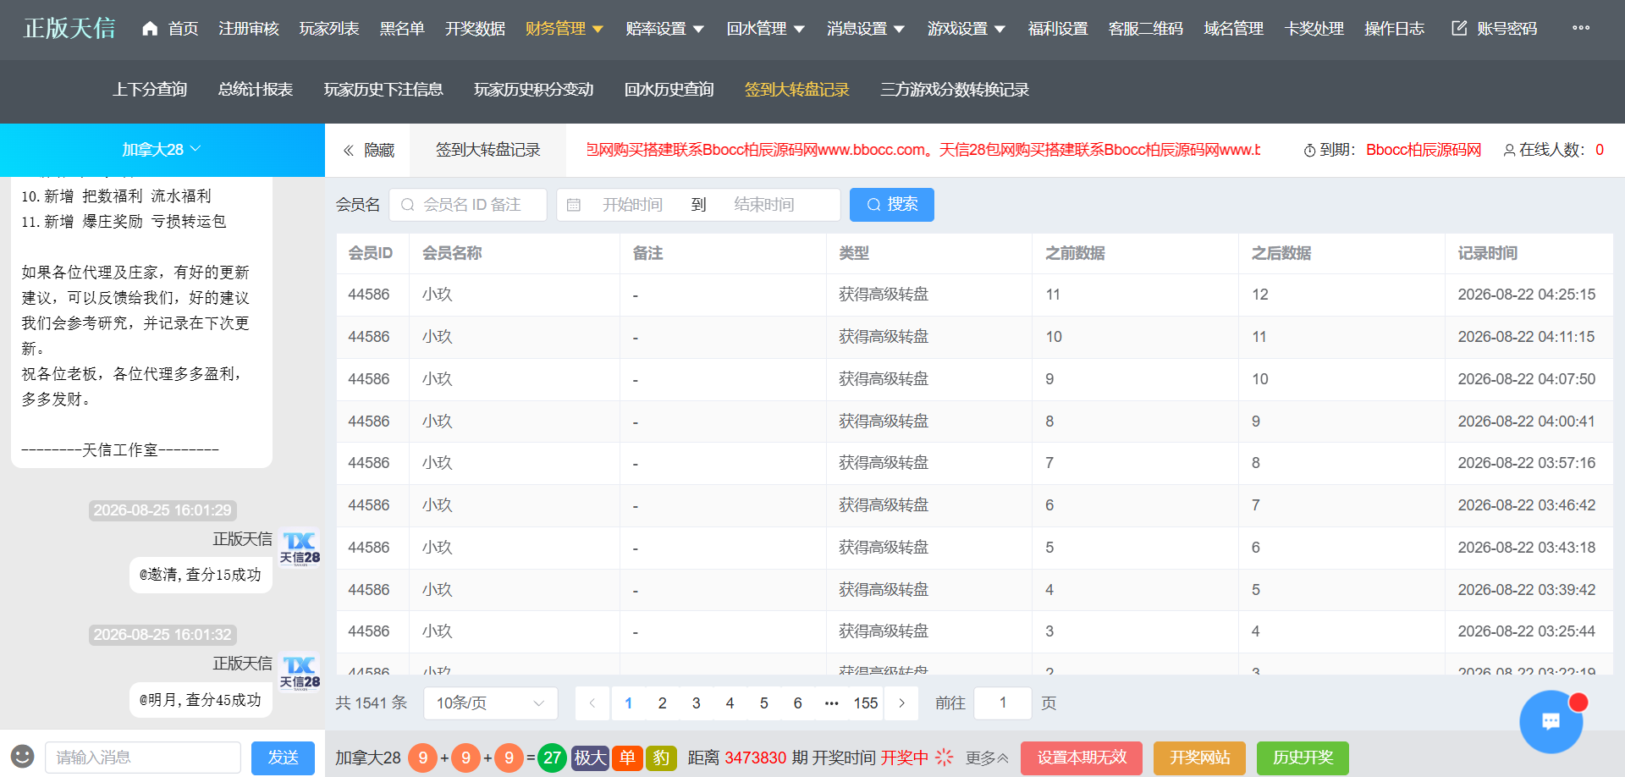Click the 开始时间 date field
The image size is (1625, 777).
632,205
